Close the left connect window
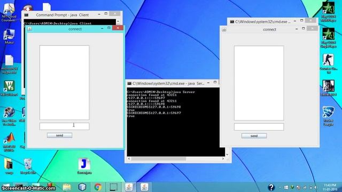Screen dimensions: 342x192 tap(118, 28)
